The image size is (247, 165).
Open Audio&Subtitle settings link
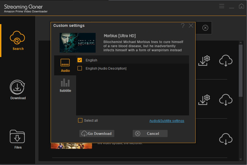(x=167, y=121)
